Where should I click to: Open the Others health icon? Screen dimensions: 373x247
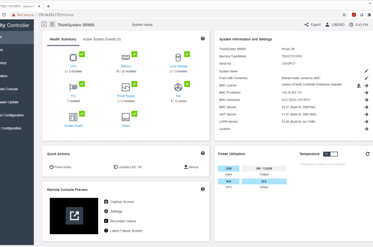pyautogui.click(x=126, y=117)
